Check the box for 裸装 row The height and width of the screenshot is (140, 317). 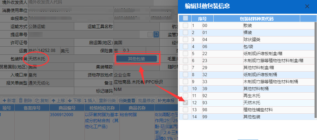(185, 32)
